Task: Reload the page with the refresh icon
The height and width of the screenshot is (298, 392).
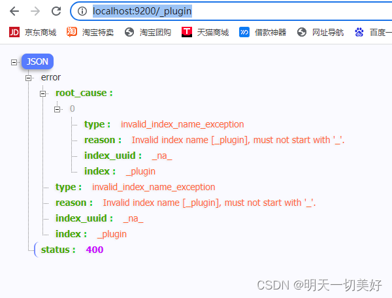Action: coord(56,11)
